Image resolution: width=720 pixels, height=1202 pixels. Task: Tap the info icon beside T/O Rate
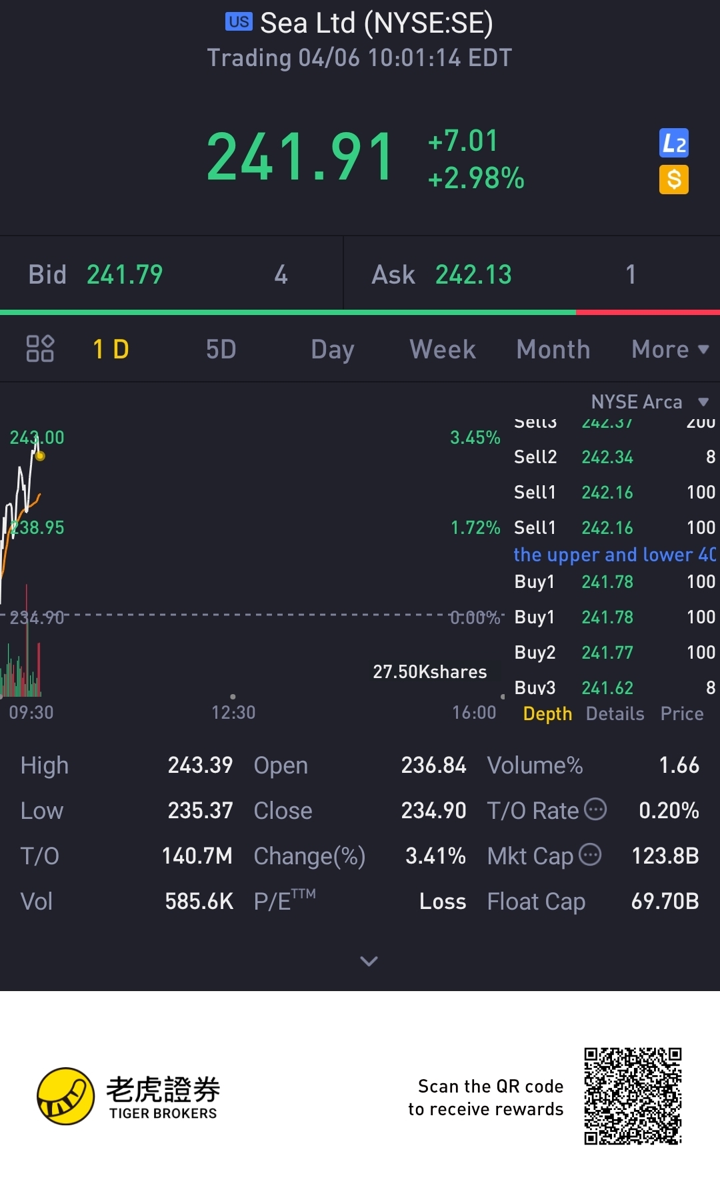pos(595,810)
